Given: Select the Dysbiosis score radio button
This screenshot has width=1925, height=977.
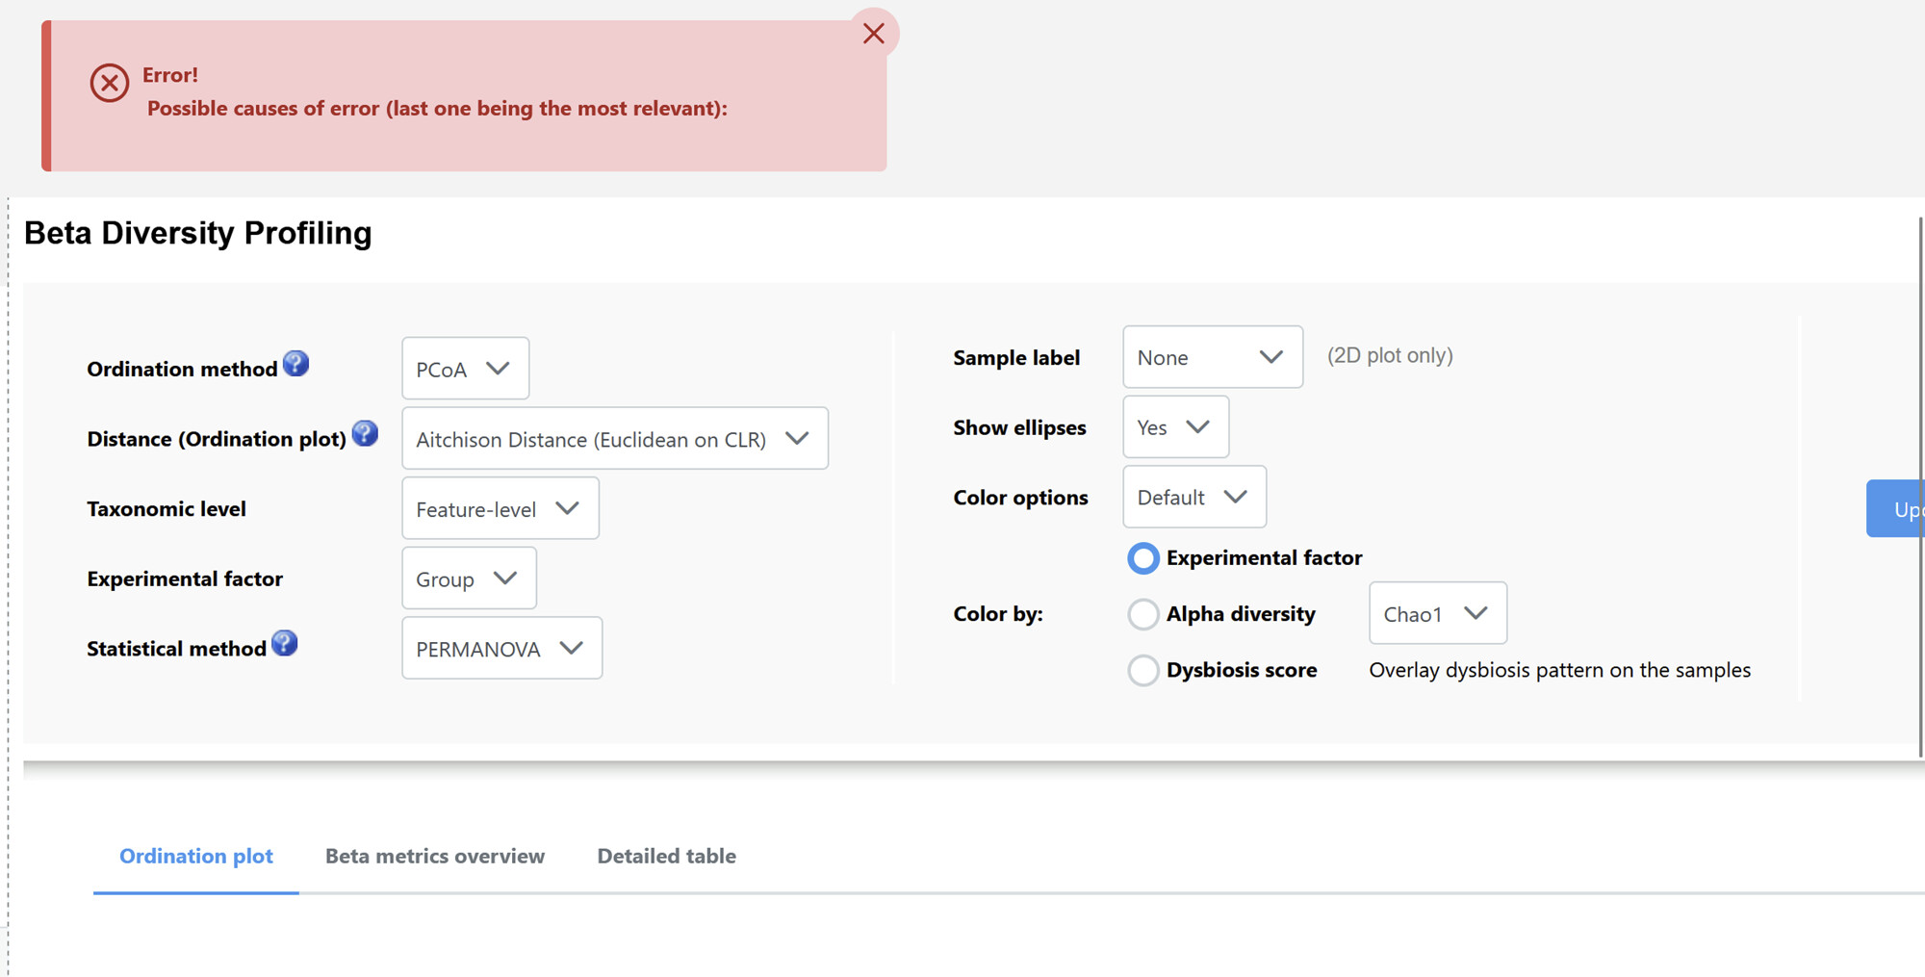Looking at the screenshot, I should pyautogui.click(x=1143, y=670).
